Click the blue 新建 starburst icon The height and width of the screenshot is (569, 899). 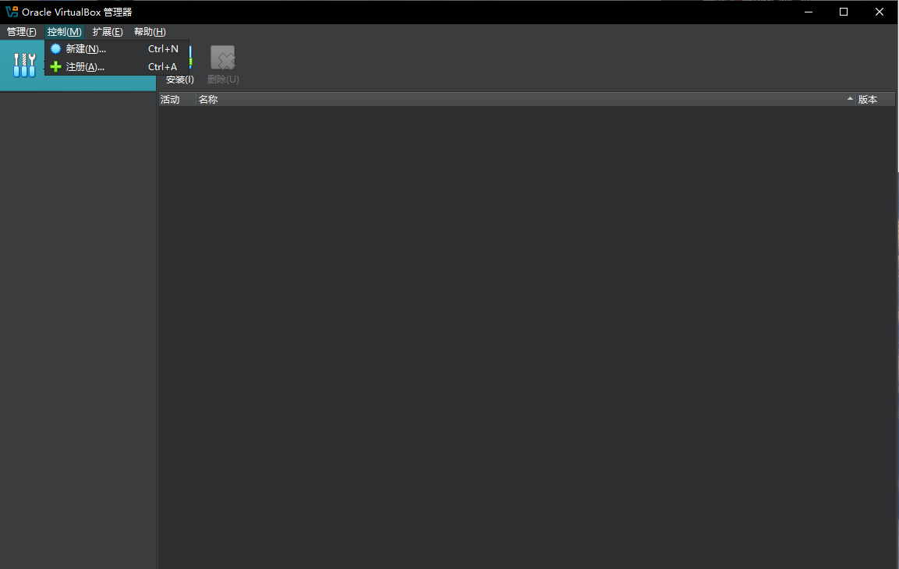pos(55,48)
